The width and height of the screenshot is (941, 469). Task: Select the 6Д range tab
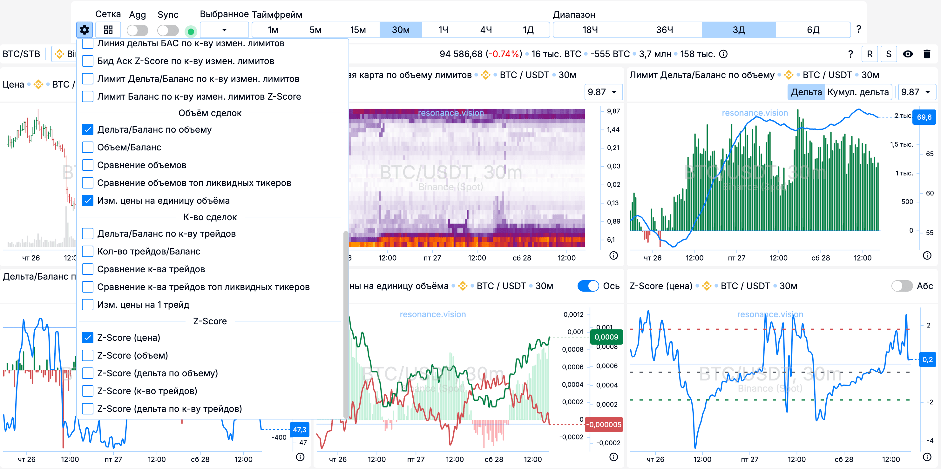(813, 30)
